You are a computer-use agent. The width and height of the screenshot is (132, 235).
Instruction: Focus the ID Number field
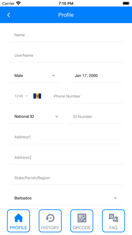tap(95, 116)
